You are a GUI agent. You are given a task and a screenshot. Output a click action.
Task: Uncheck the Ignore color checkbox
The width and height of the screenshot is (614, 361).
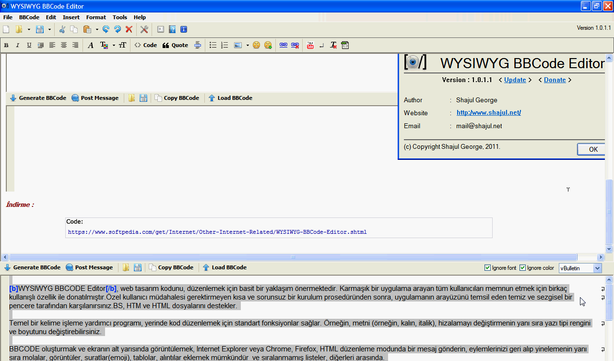(523, 268)
